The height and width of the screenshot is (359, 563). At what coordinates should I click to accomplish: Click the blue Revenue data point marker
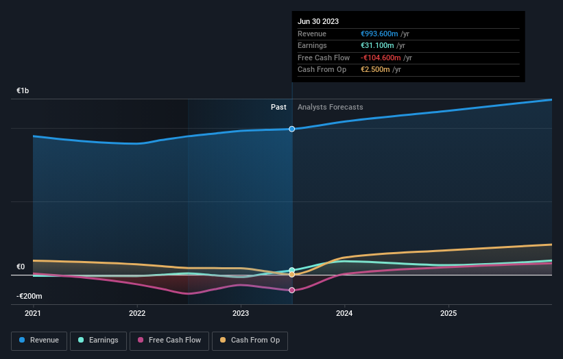pyautogui.click(x=292, y=129)
